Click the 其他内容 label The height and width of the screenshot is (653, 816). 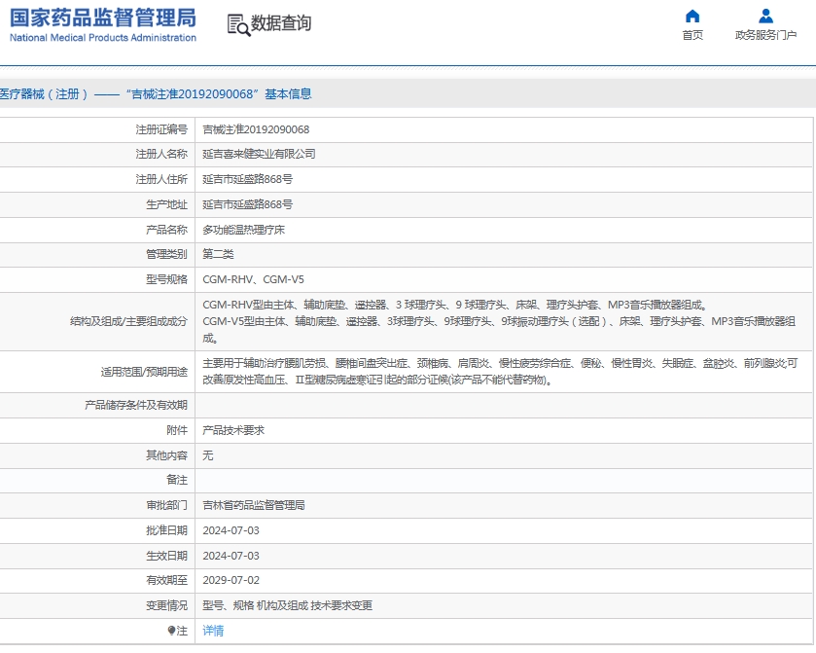tap(166, 455)
